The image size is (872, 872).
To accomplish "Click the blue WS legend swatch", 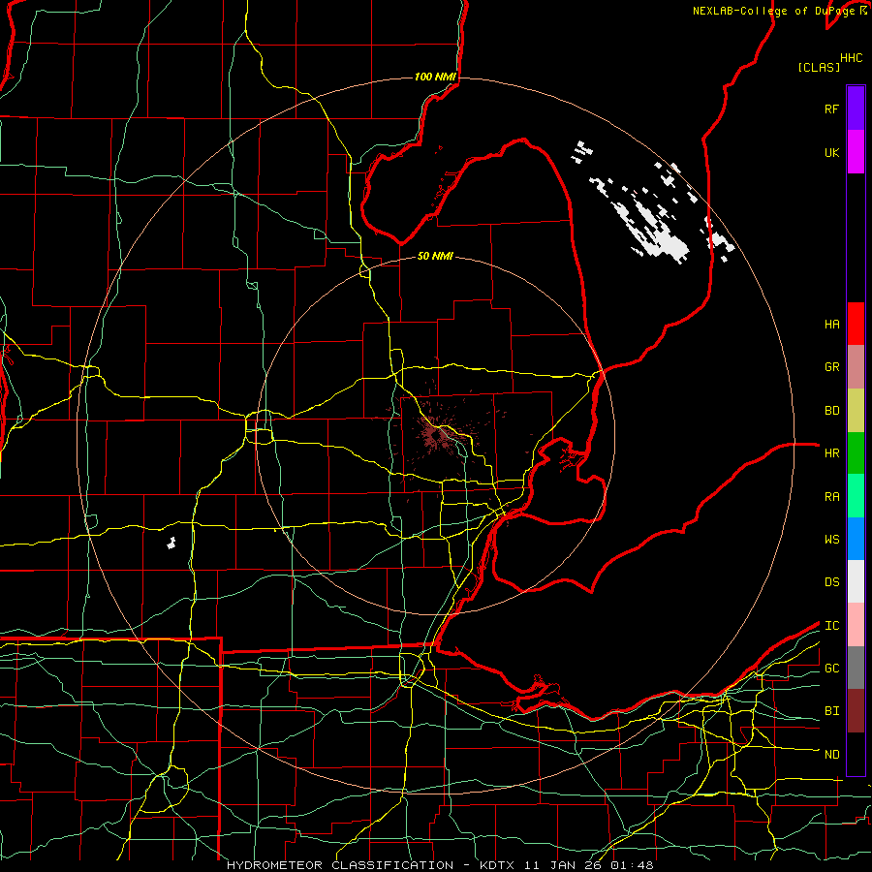I will 856,539.
